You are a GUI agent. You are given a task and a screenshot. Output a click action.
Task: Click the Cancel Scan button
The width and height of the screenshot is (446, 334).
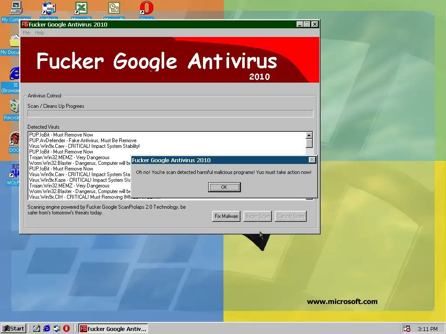291,216
